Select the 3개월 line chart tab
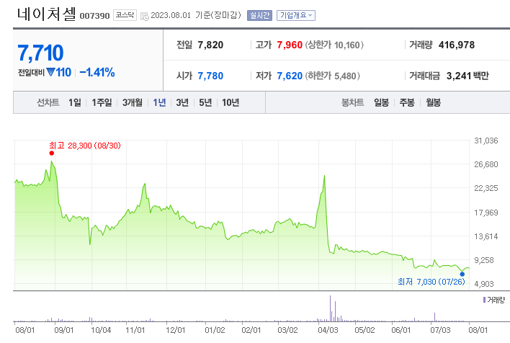The image size is (510, 343). (x=132, y=102)
